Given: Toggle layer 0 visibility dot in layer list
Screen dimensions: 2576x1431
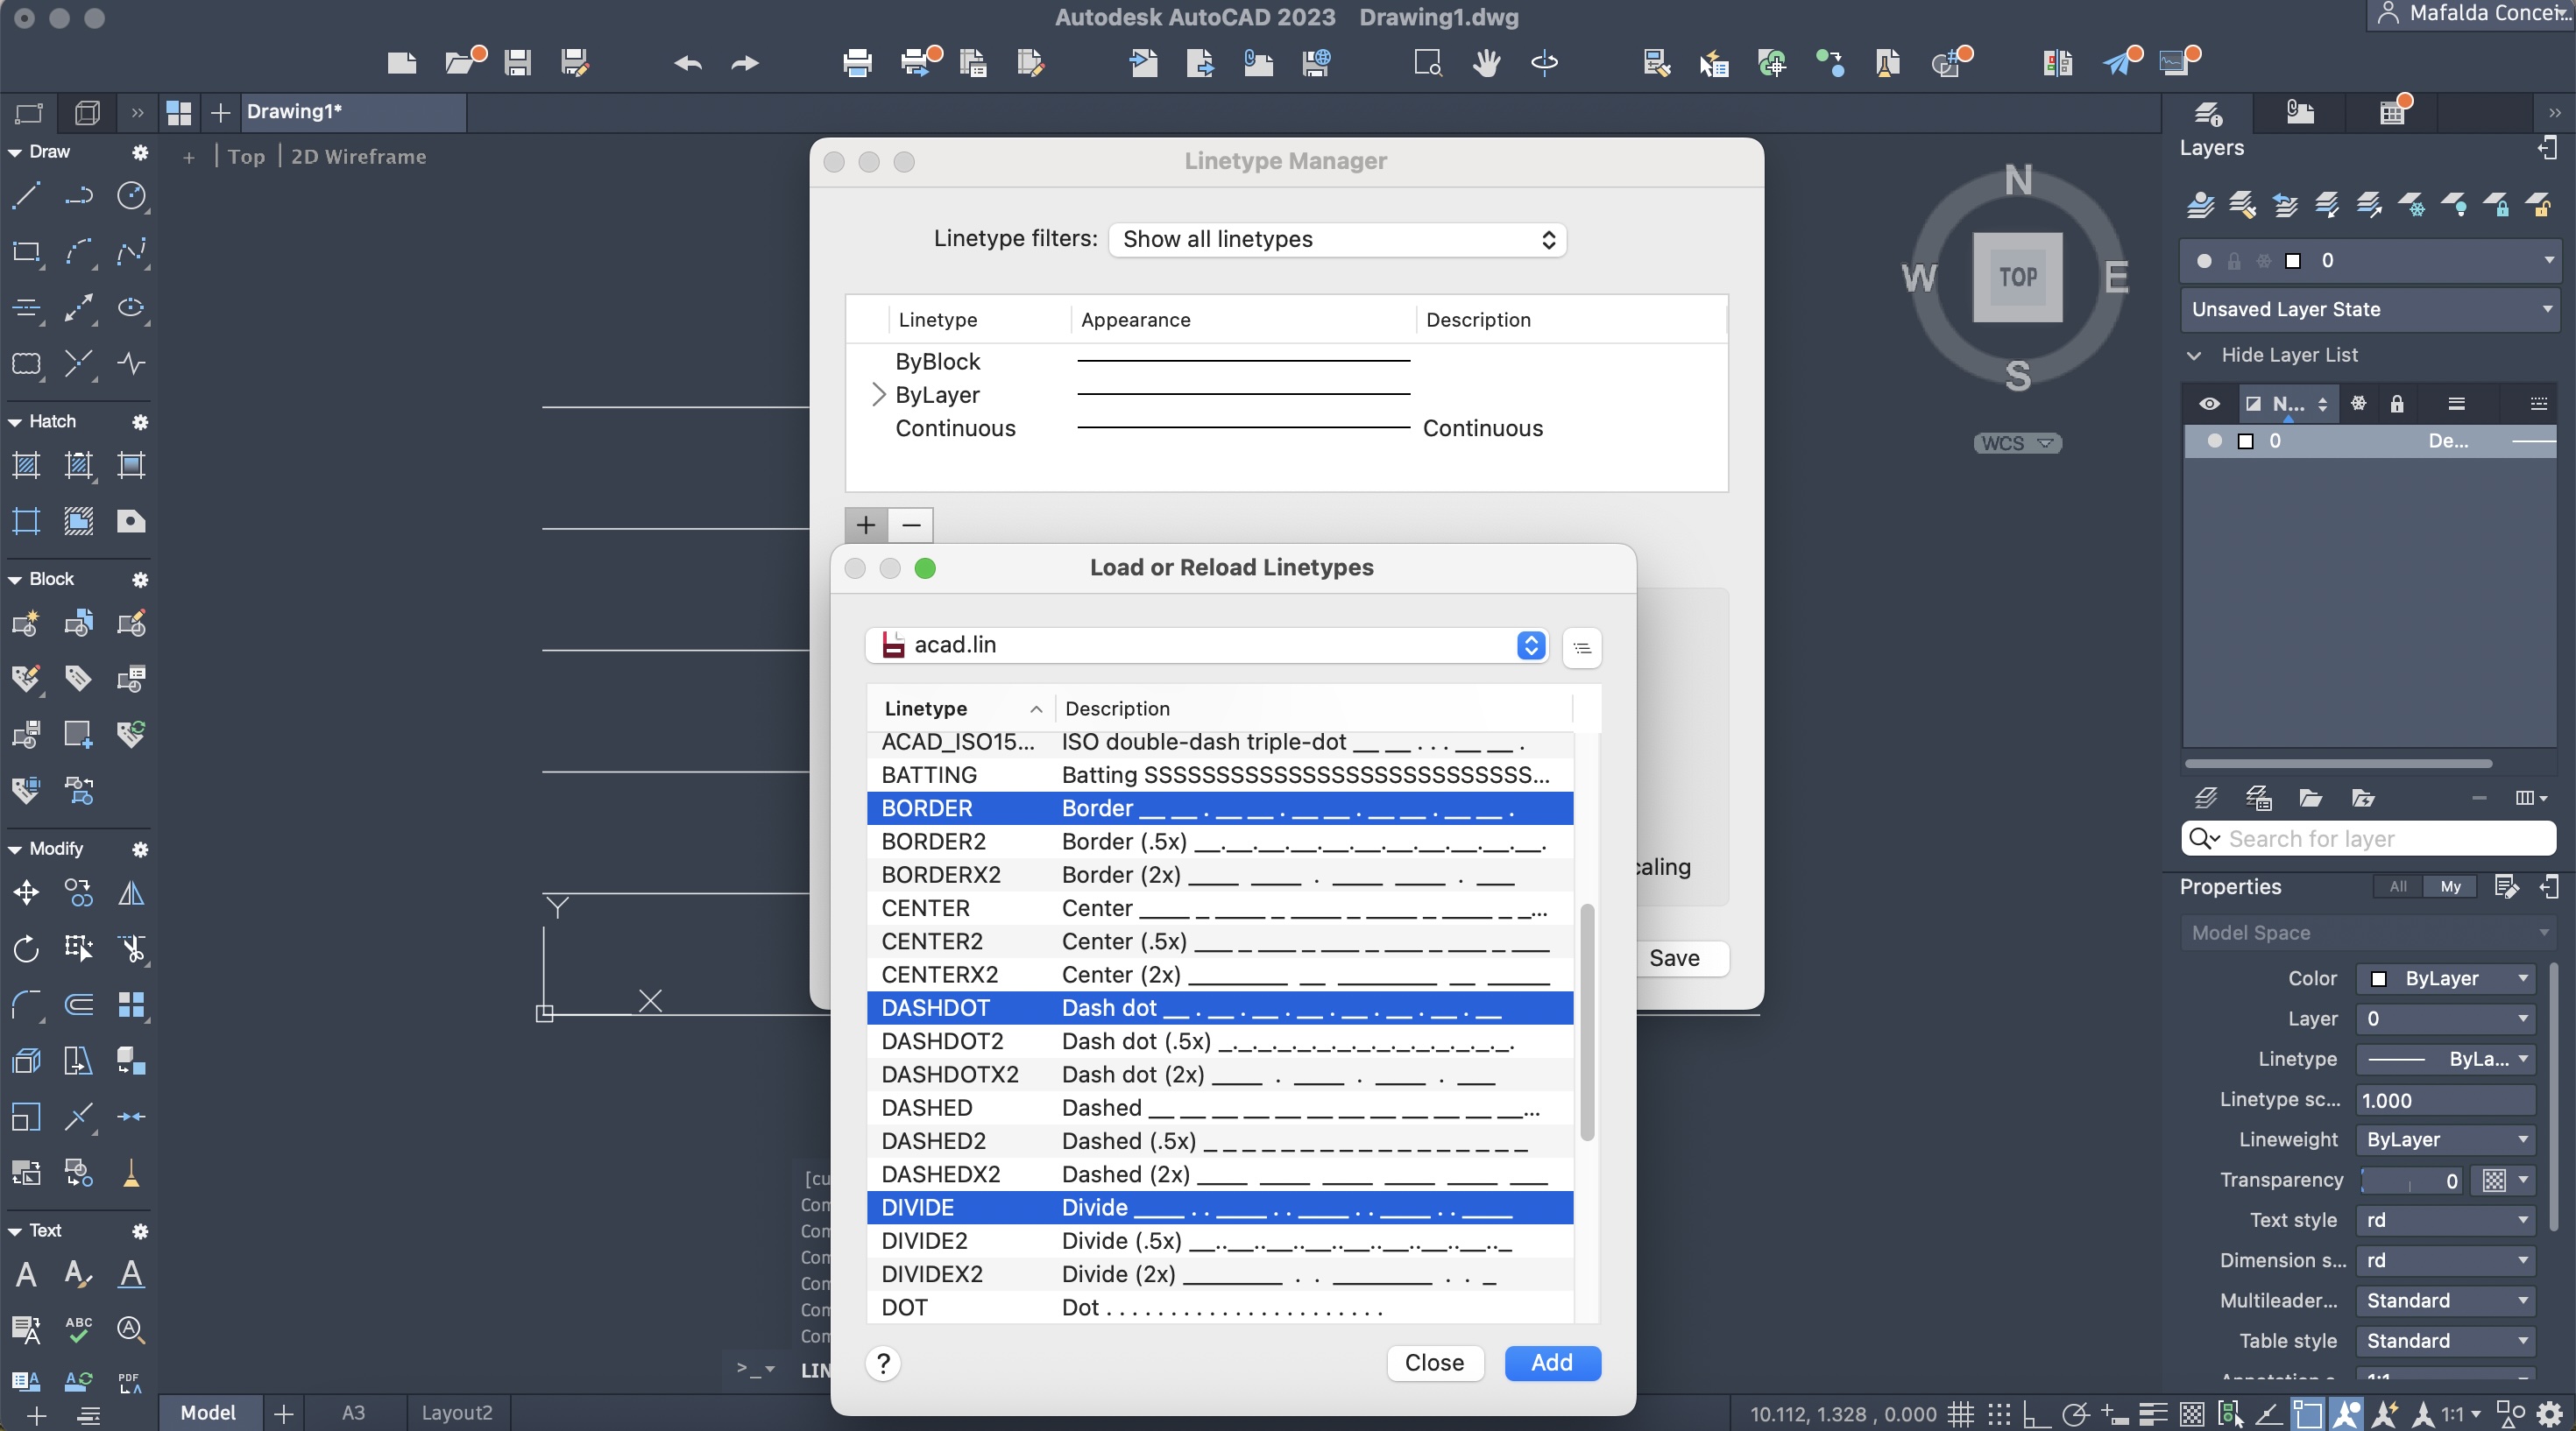Looking at the screenshot, I should pyautogui.click(x=2214, y=441).
